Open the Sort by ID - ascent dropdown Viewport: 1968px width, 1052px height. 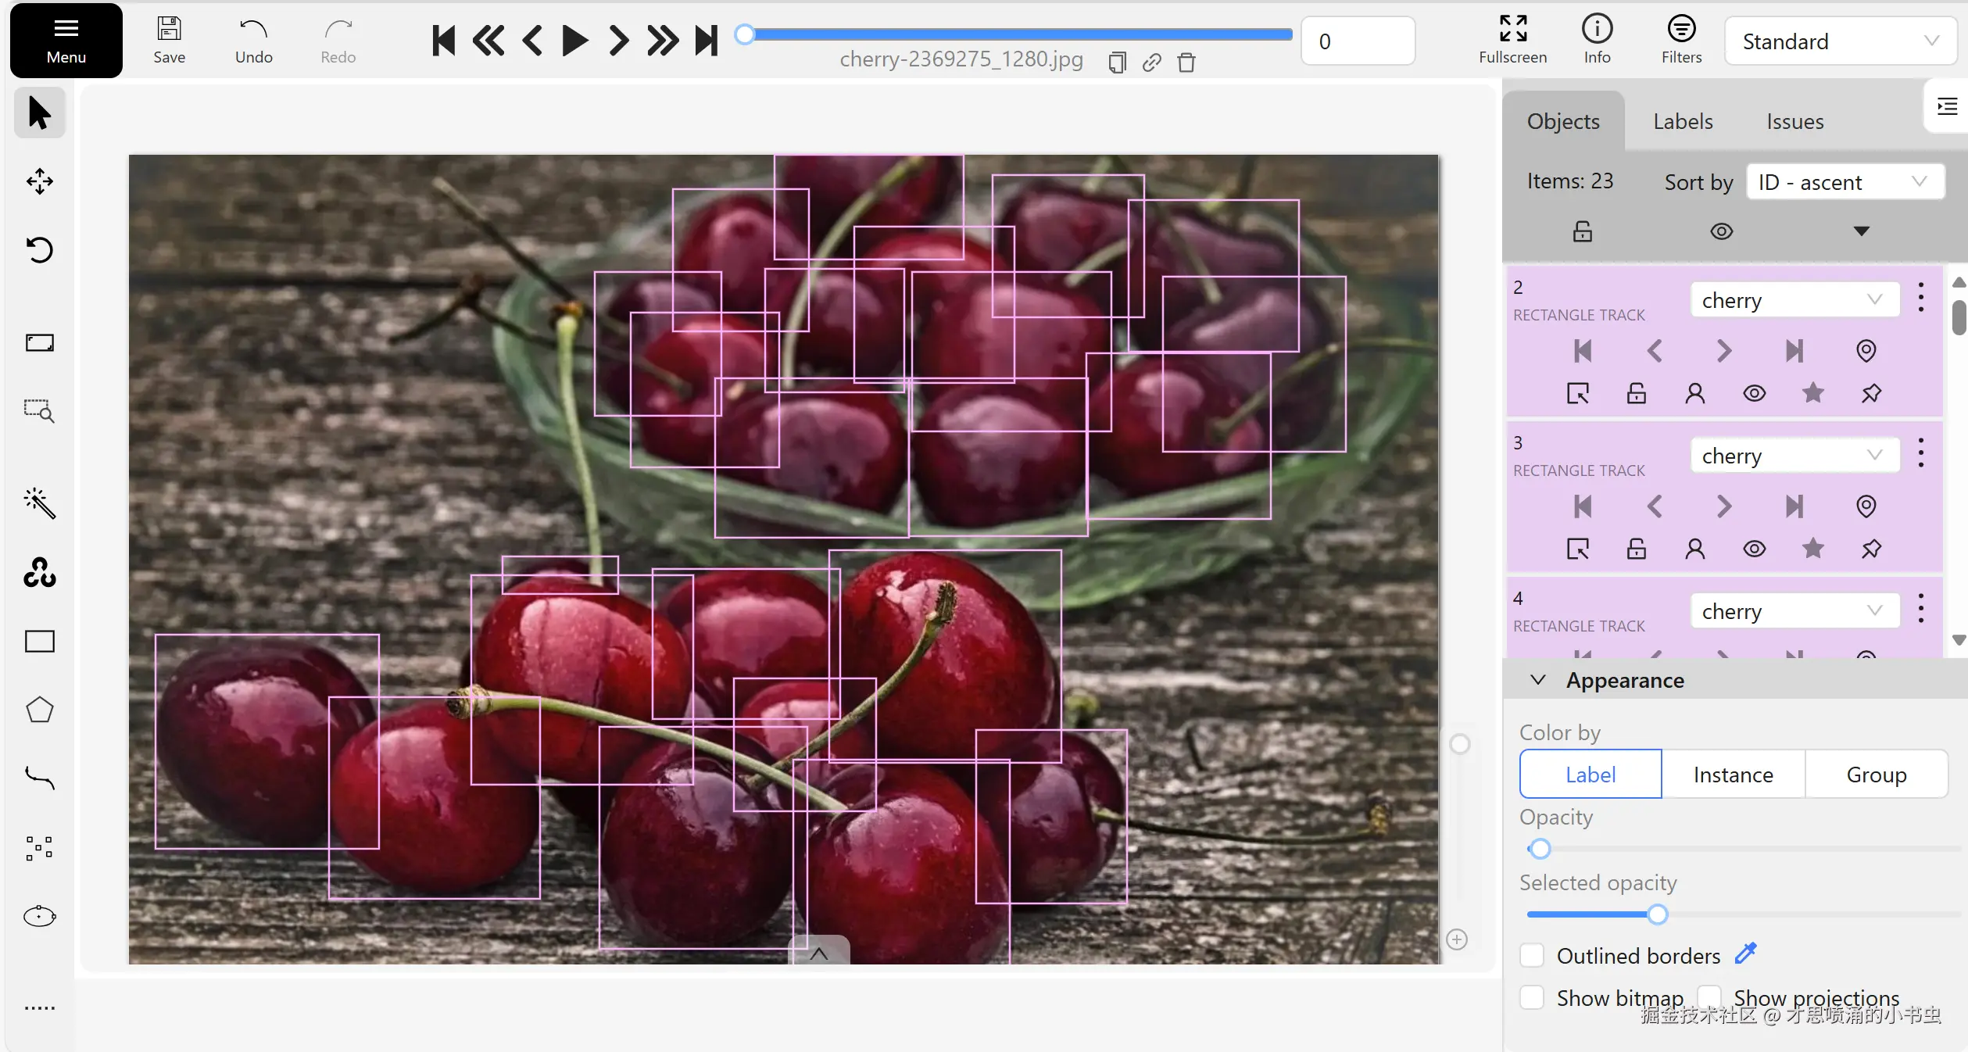[x=1845, y=182]
